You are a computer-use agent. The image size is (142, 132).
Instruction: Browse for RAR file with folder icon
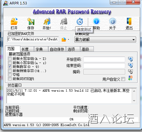pos(64,39)
